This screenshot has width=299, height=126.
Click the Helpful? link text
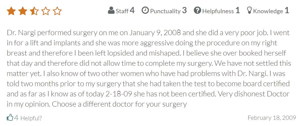tap(31, 118)
